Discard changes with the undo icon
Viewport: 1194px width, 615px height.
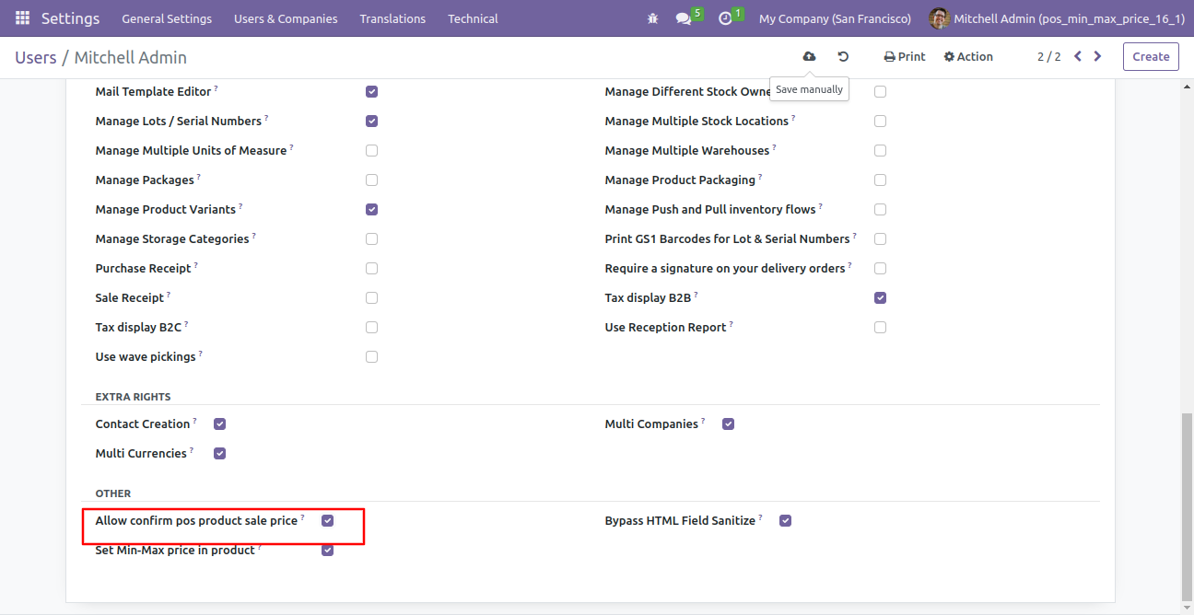click(843, 56)
